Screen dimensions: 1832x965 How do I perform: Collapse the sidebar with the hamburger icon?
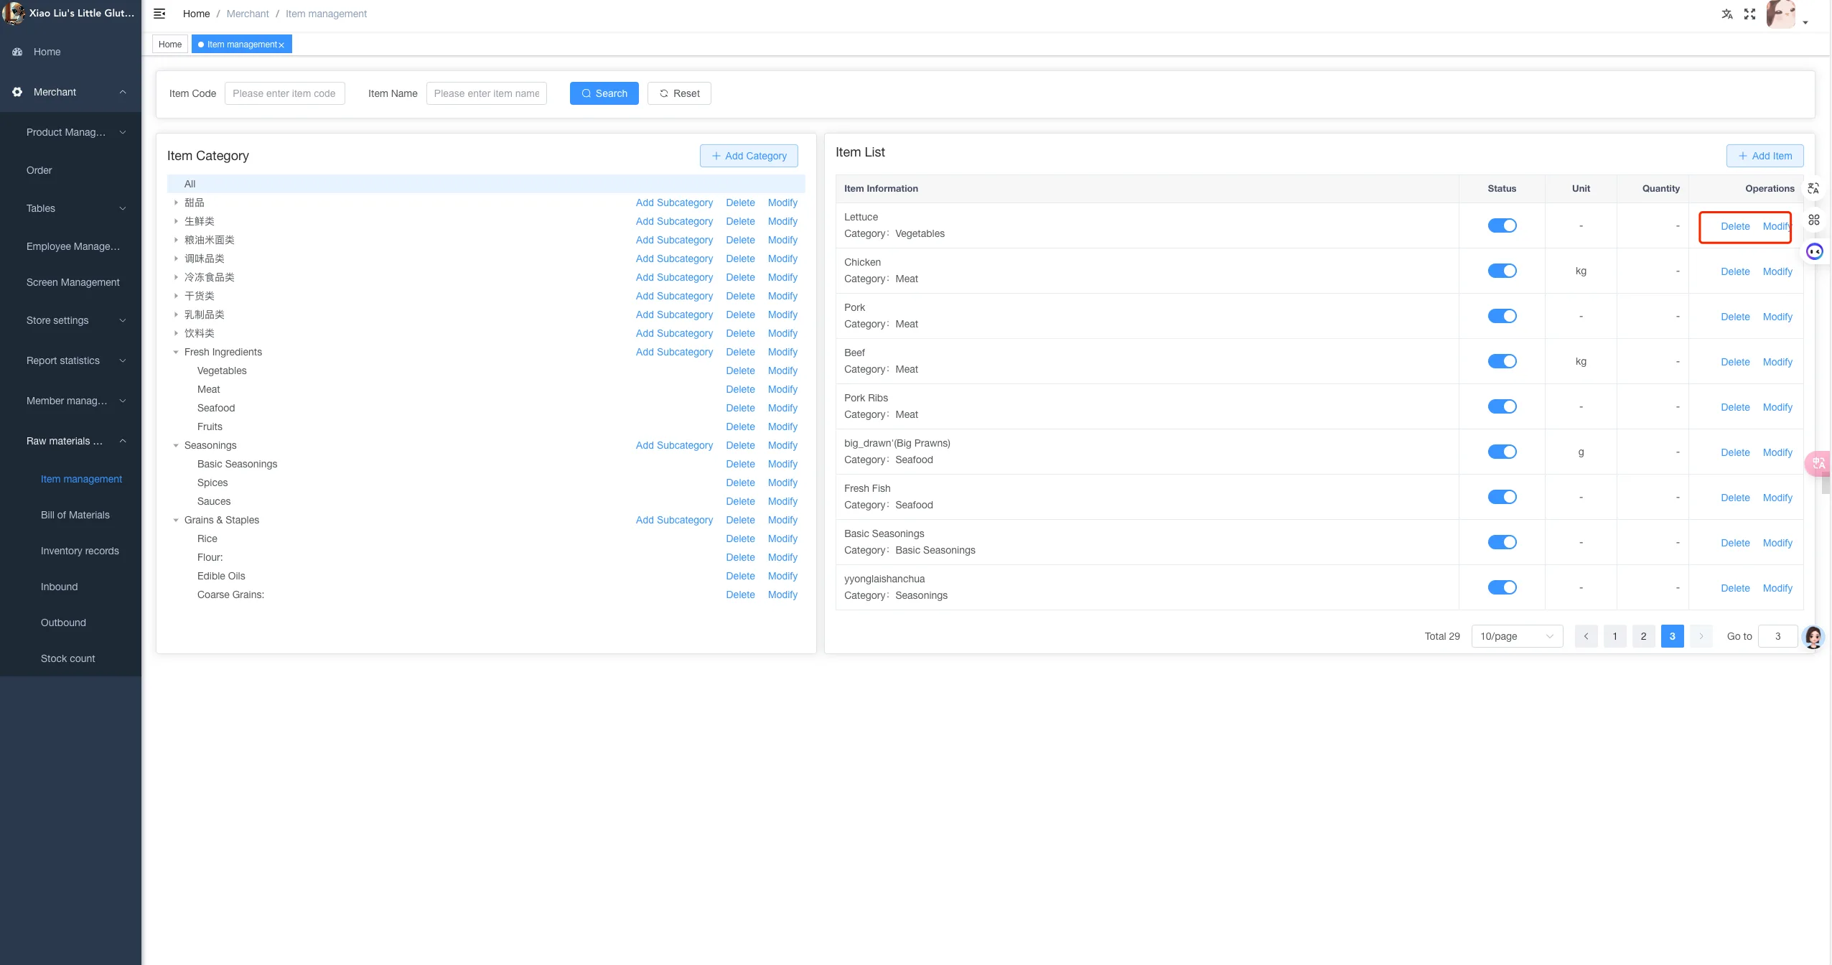(x=159, y=14)
